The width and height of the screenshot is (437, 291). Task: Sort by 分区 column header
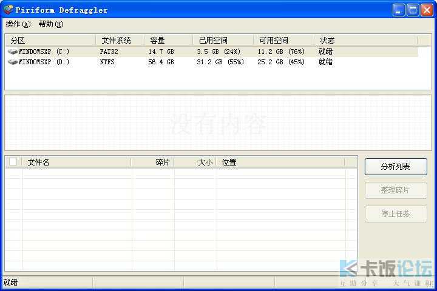click(x=51, y=41)
